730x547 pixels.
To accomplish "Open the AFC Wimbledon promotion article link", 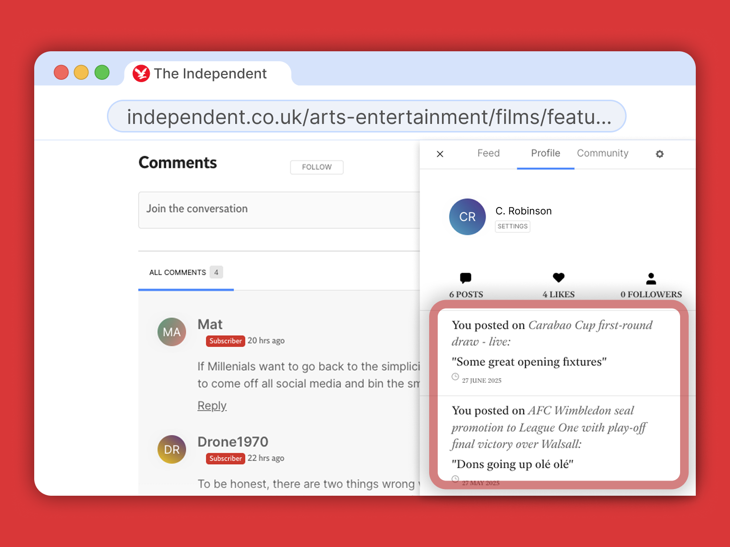I will coord(549,427).
